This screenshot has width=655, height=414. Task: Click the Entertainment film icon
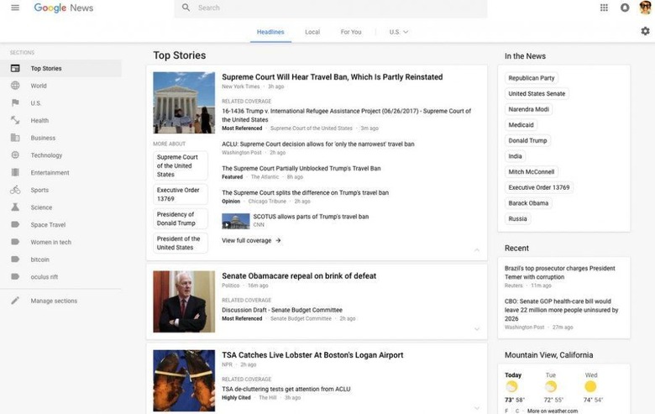pos(15,172)
